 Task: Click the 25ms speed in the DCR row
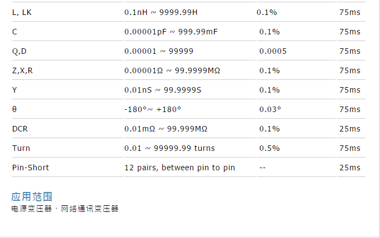(349, 129)
